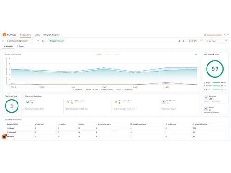Expand the Last 7 Days date dropdown

(217, 41)
